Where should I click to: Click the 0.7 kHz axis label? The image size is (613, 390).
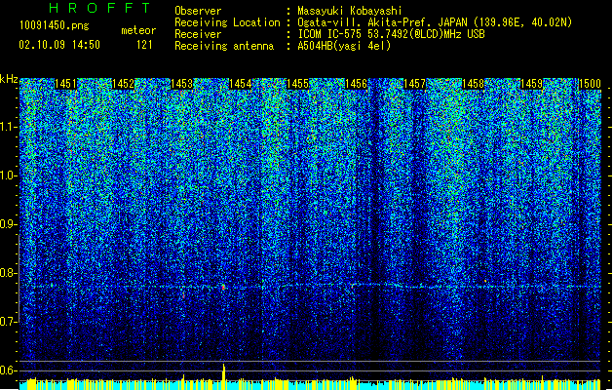pyautogui.click(x=8, y=322)
